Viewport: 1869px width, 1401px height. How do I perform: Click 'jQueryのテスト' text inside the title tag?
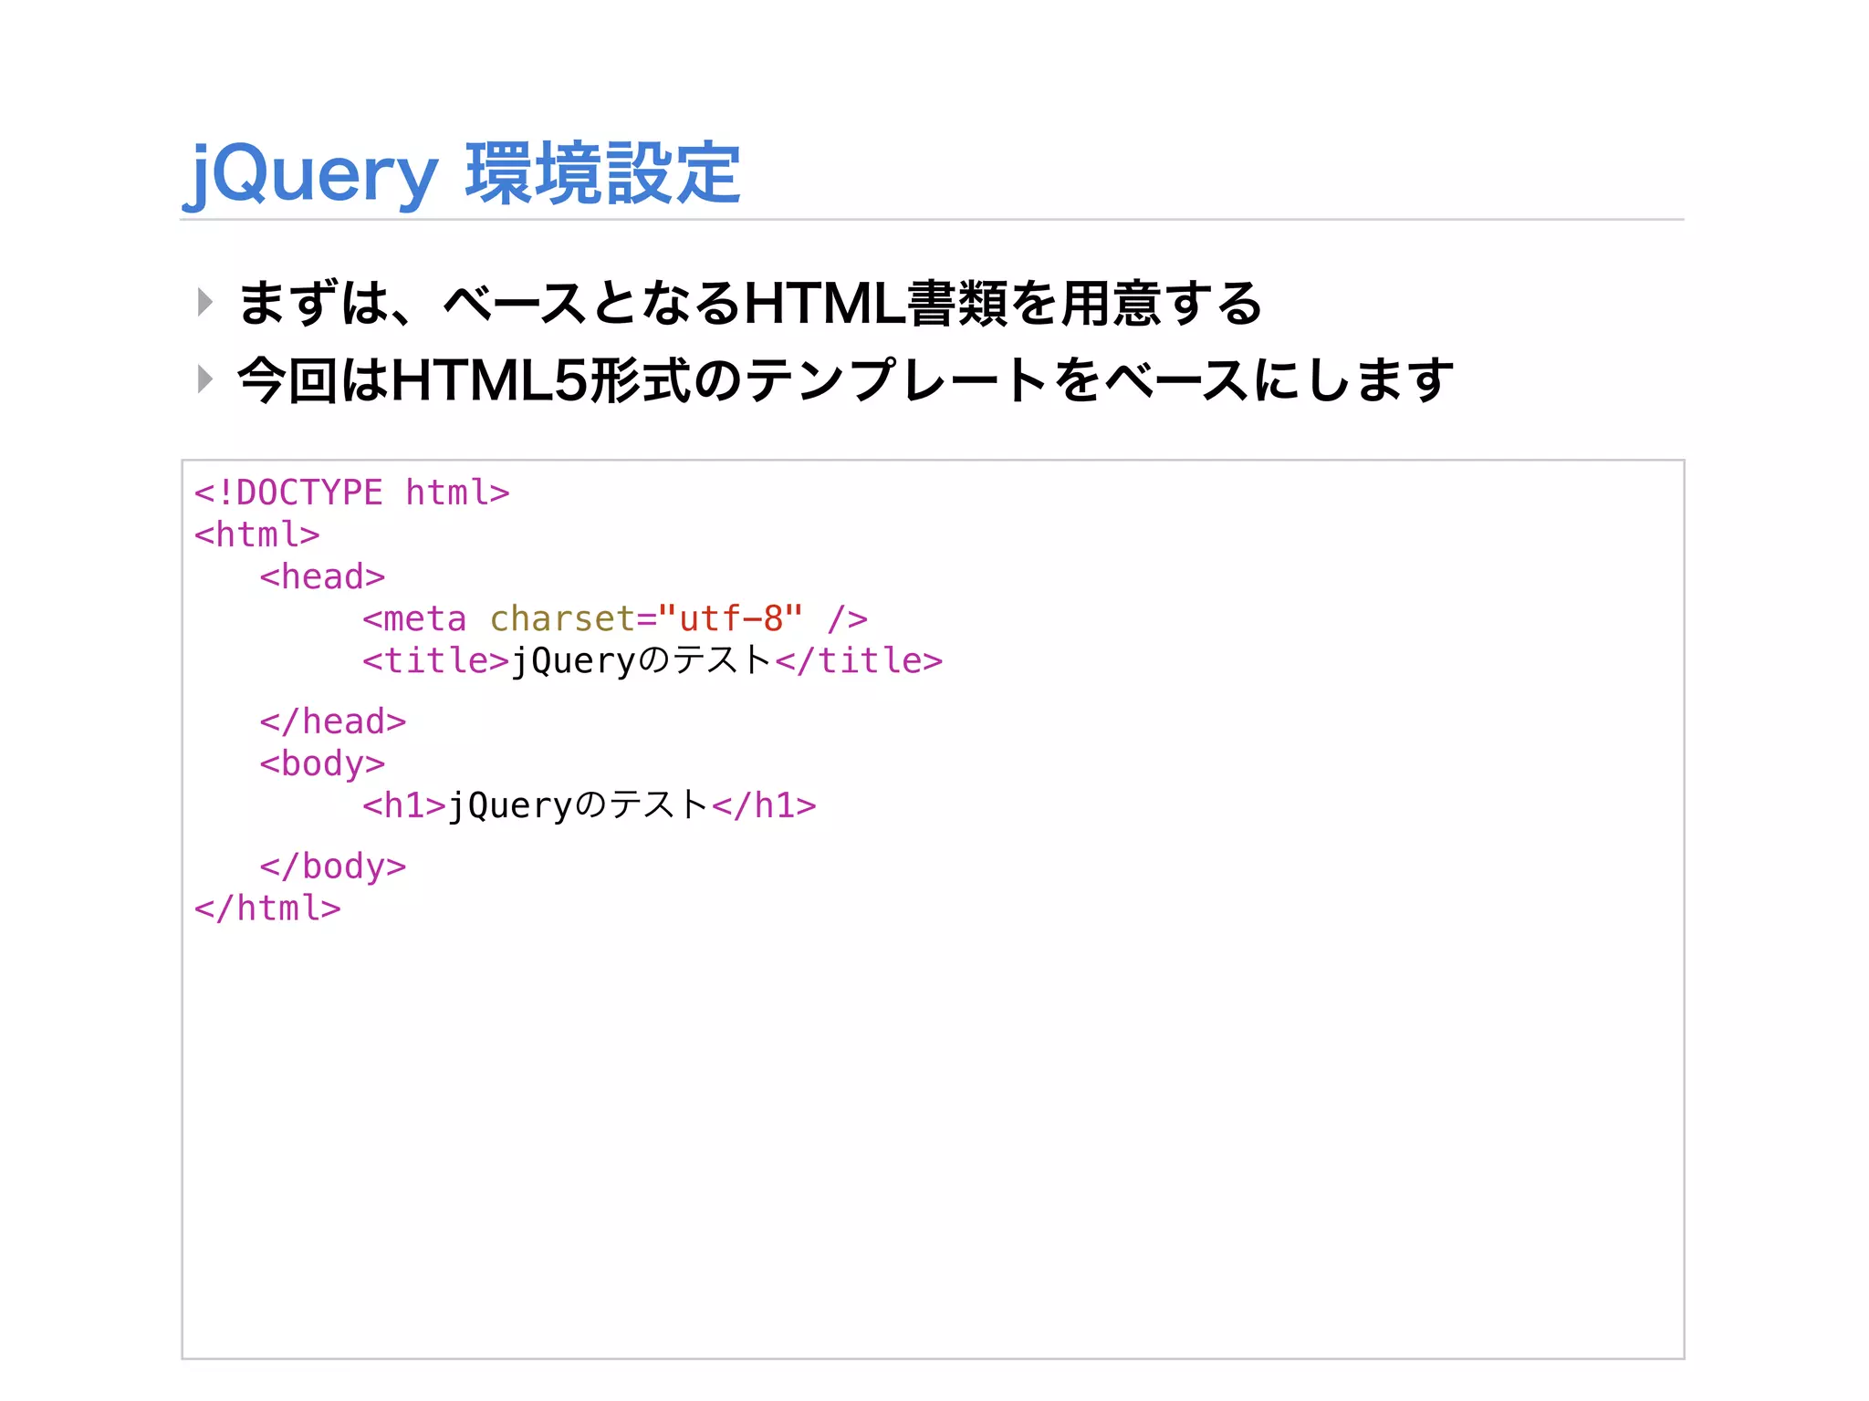coord(642,661)
